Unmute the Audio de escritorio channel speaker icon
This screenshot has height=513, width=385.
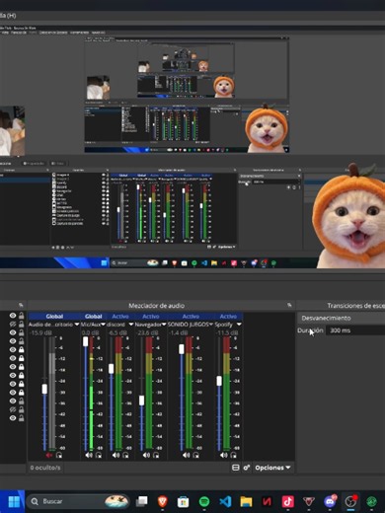pyautogui.click(x=49, y=455)
